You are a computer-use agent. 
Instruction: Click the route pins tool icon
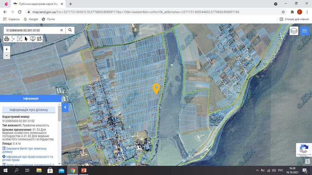[x=39, y=39]
